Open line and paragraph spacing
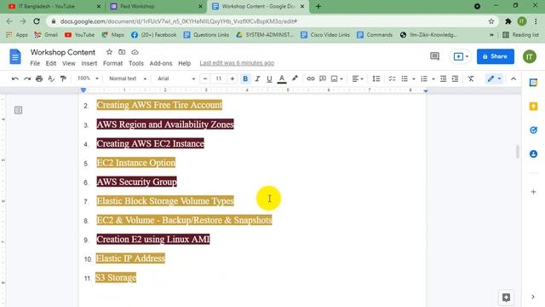545x307 pixels. pyautogui.click(x=376, y=78)
